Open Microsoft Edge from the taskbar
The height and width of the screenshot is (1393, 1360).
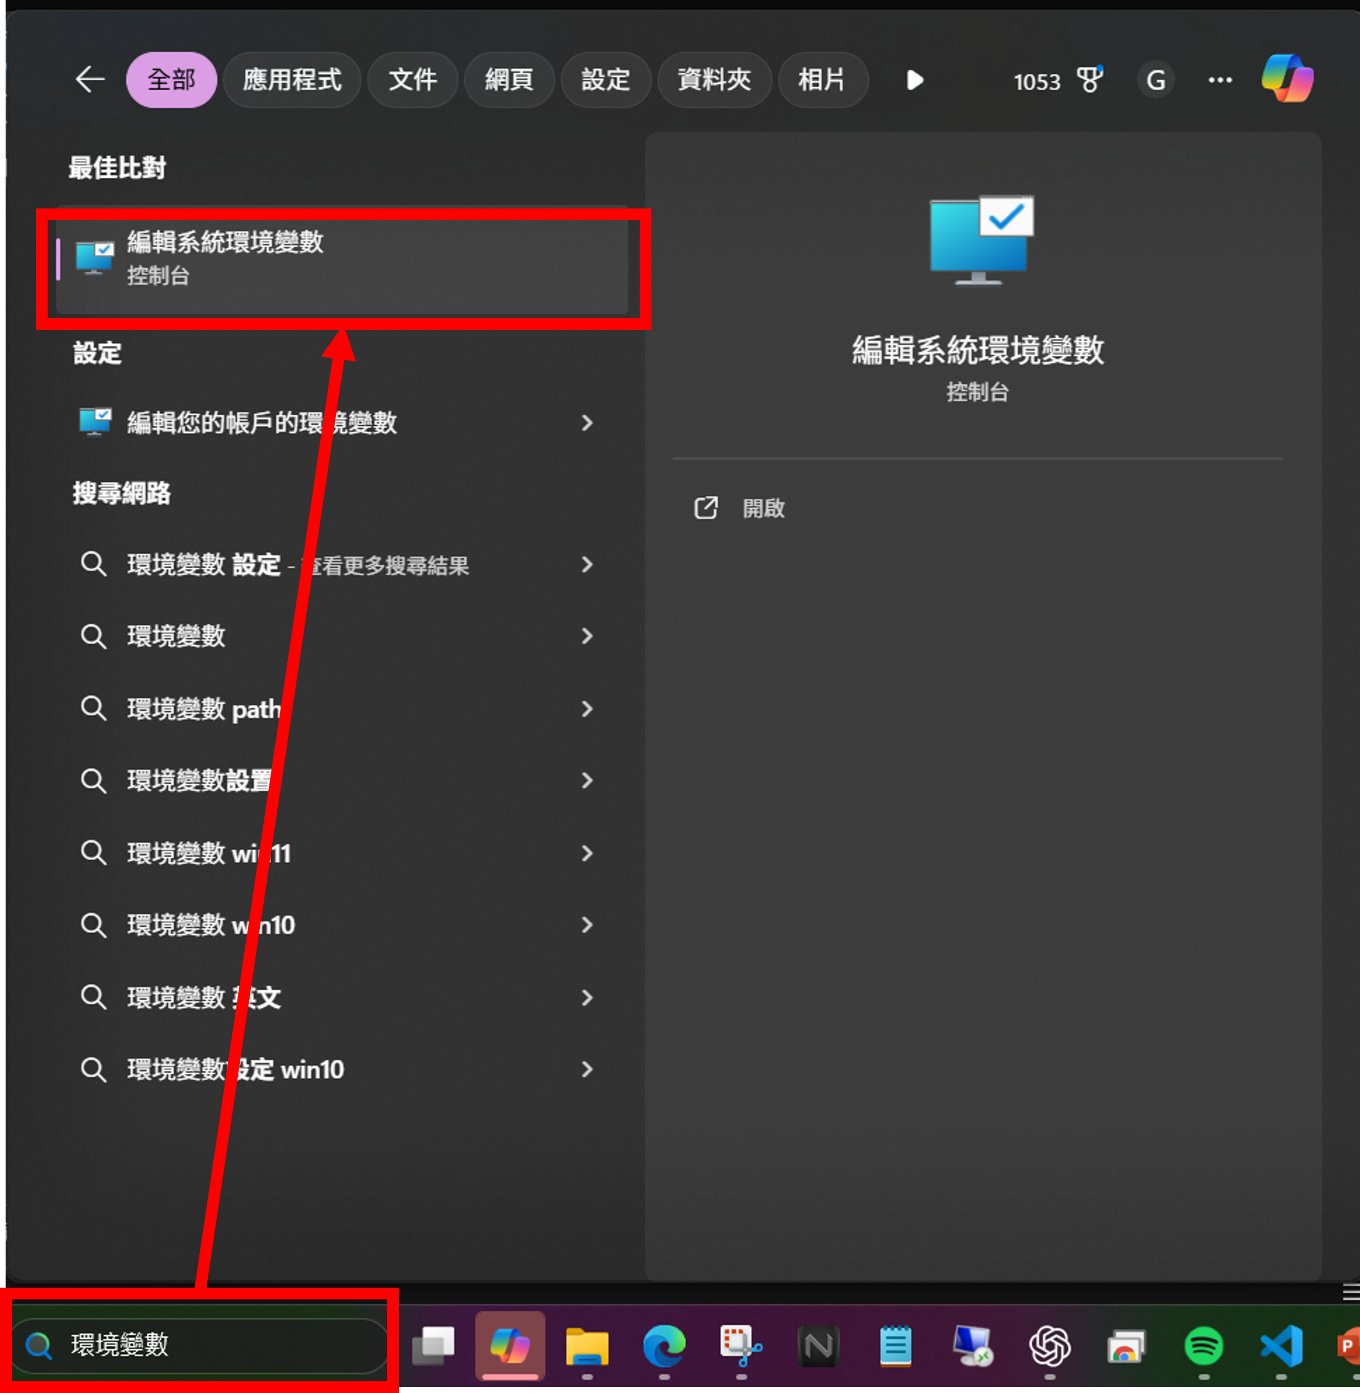pyautogui.click(x=664, y=1346)
